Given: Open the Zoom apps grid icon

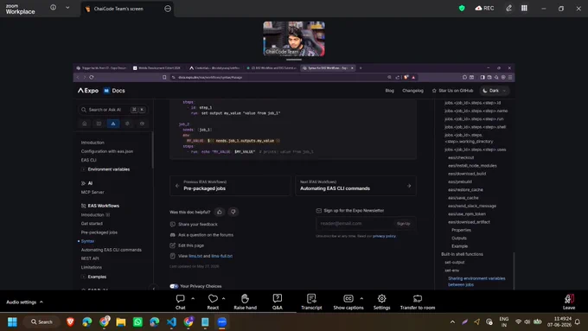Looking at the screenshot, I should tap(524, 9).
